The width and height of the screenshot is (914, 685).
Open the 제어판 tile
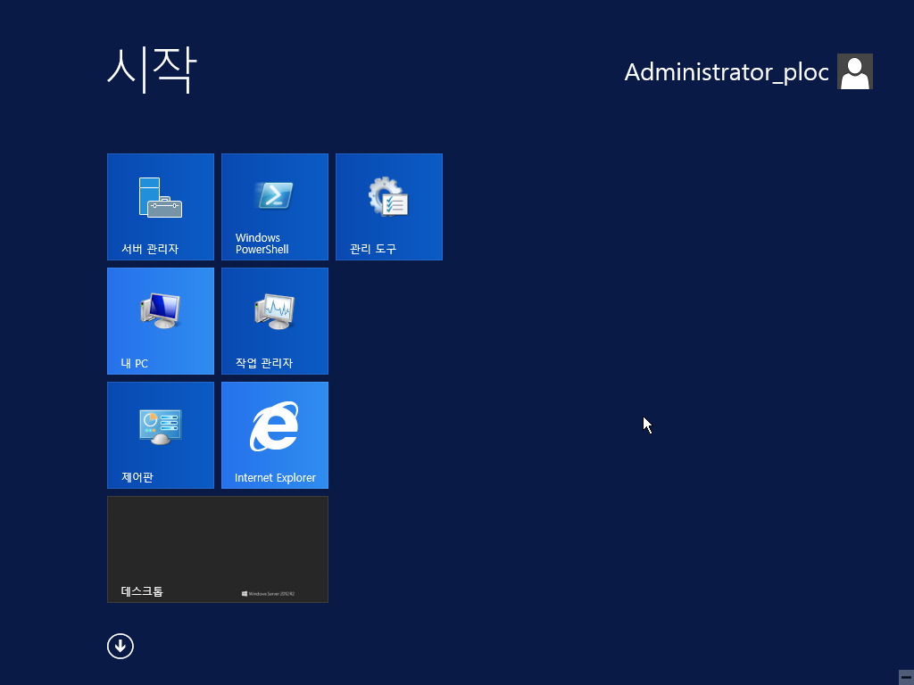click(x=161, y=435)
